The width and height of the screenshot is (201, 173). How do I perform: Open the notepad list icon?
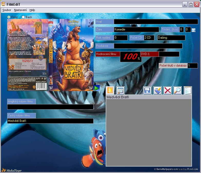coord(188,91)
